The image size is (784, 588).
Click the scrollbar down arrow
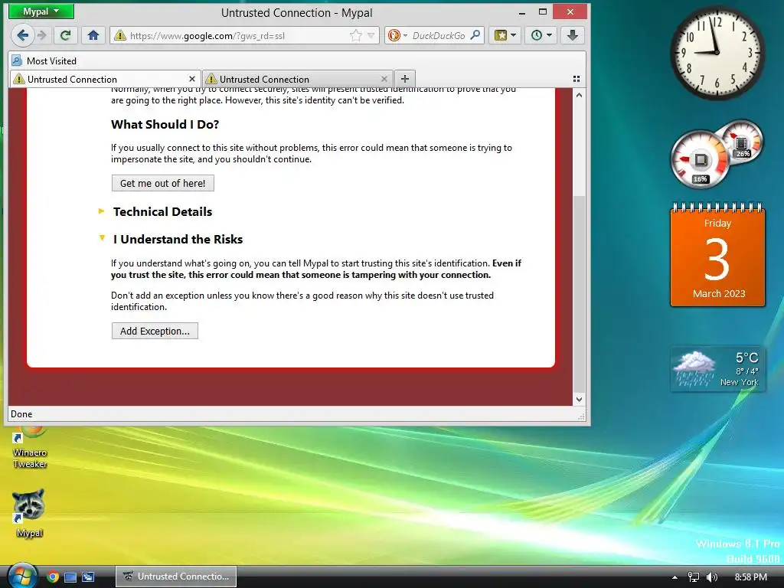click(x=579, y=399)
